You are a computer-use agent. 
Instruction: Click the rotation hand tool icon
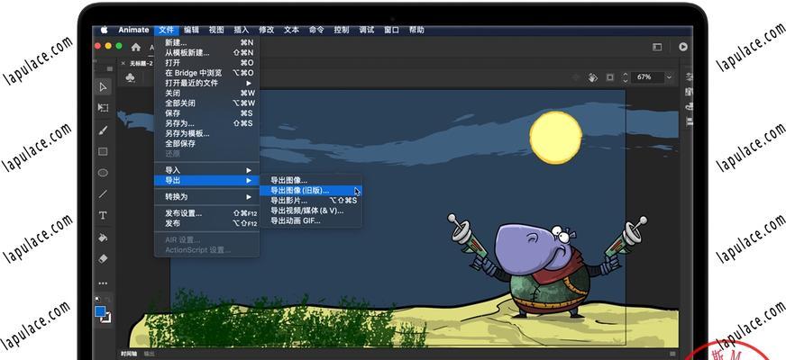point(593,77)
